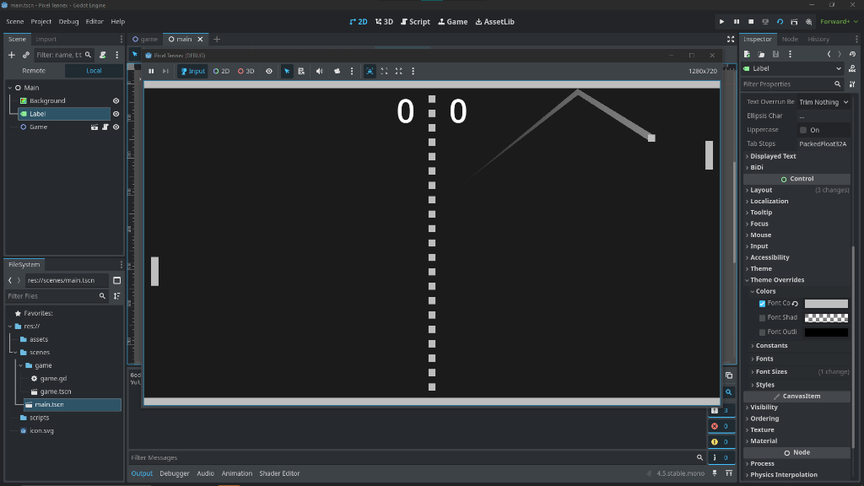Open Text Overrun Behavior dropdown
Screen dimensions: 864x486
(823, 102)
